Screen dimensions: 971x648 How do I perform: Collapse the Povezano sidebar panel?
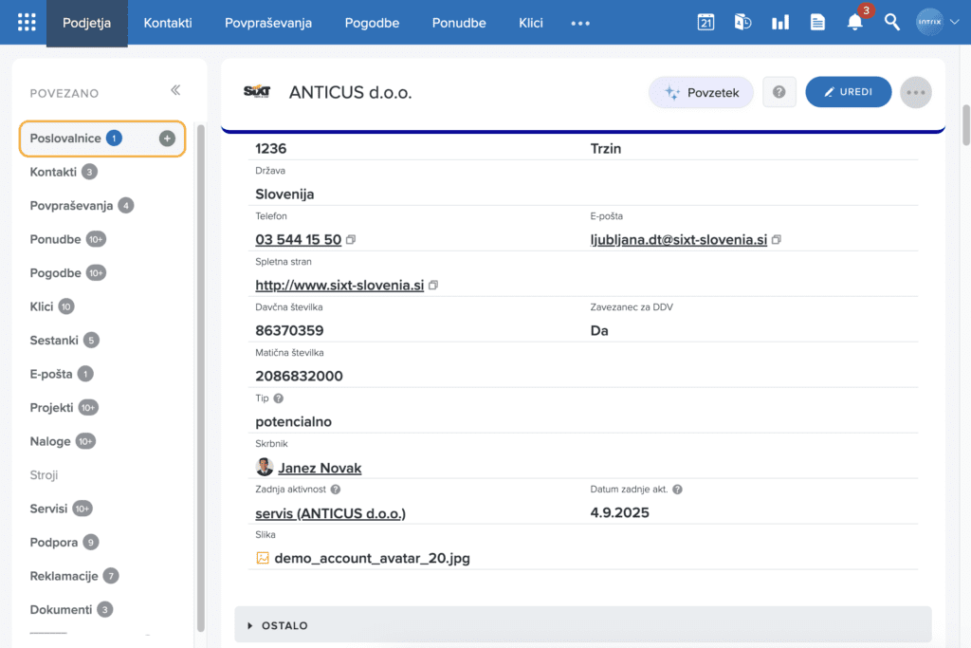[x=175, y=91]
